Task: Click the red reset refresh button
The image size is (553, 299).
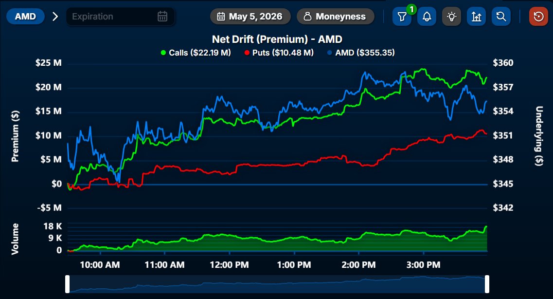Action: tap(538, 17)
